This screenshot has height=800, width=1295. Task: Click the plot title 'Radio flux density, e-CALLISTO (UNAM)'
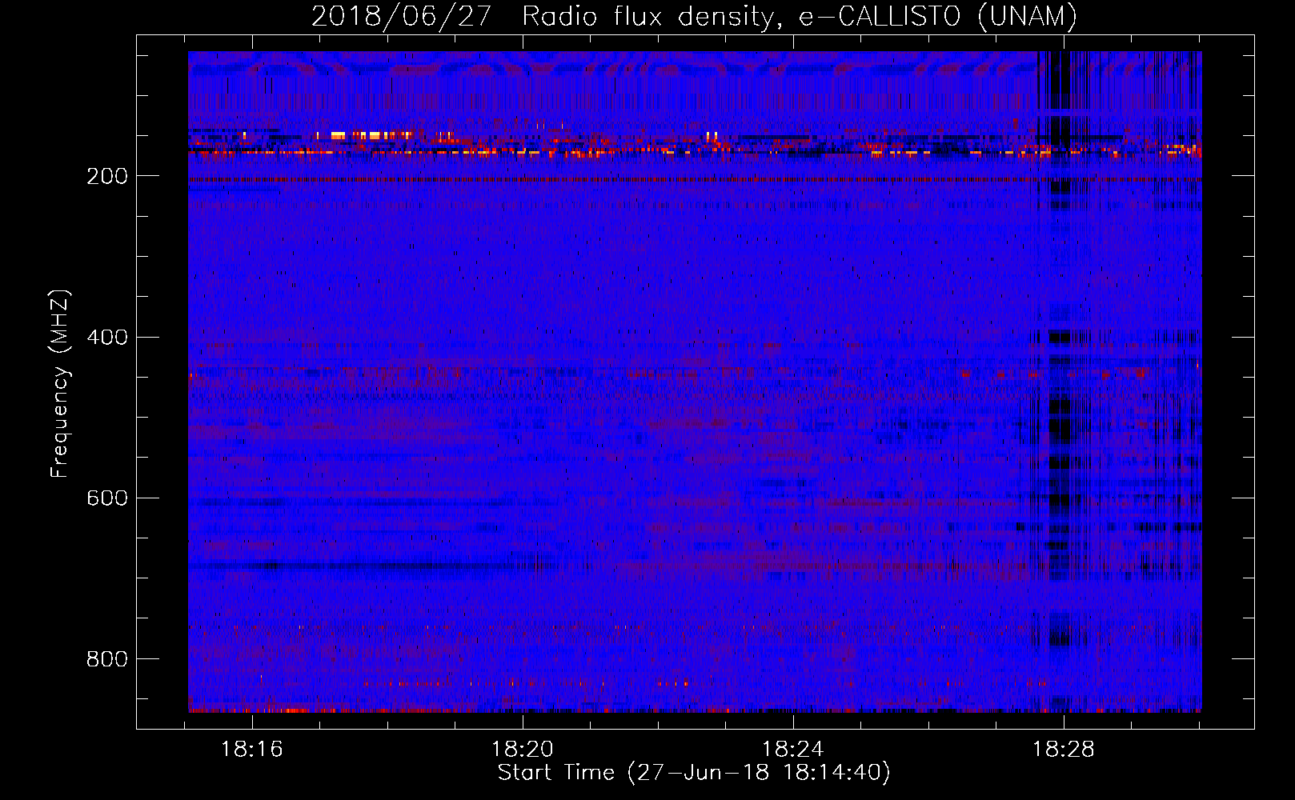pos(800,16)
